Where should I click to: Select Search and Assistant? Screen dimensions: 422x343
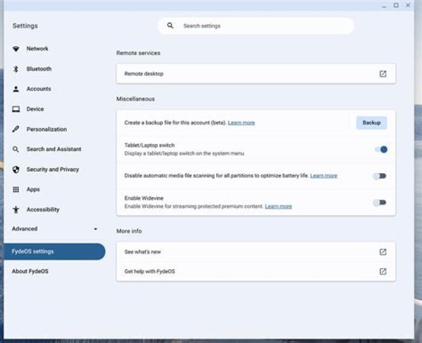click(x=55, y=149)
